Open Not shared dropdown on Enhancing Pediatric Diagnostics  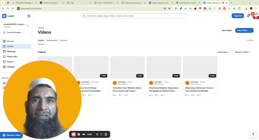(159, 84)
